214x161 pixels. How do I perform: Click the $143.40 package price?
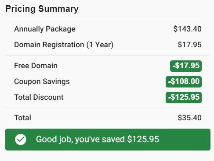click(x=188, y=29)
